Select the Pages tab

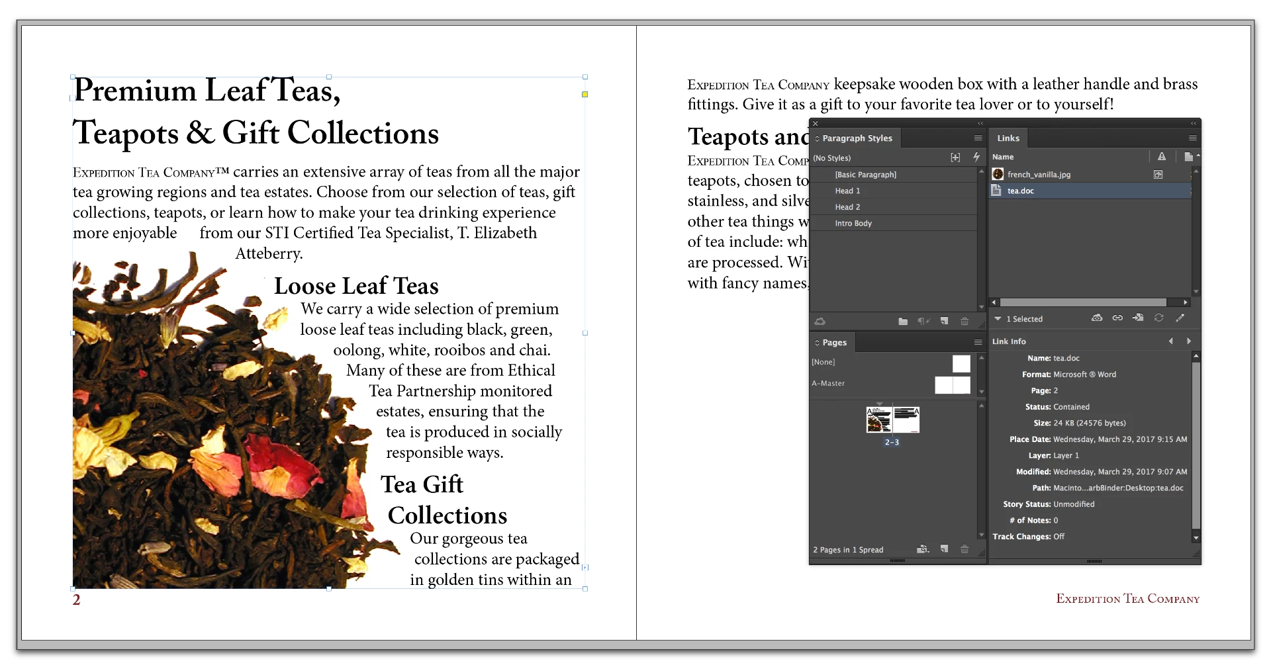[834, 343]
